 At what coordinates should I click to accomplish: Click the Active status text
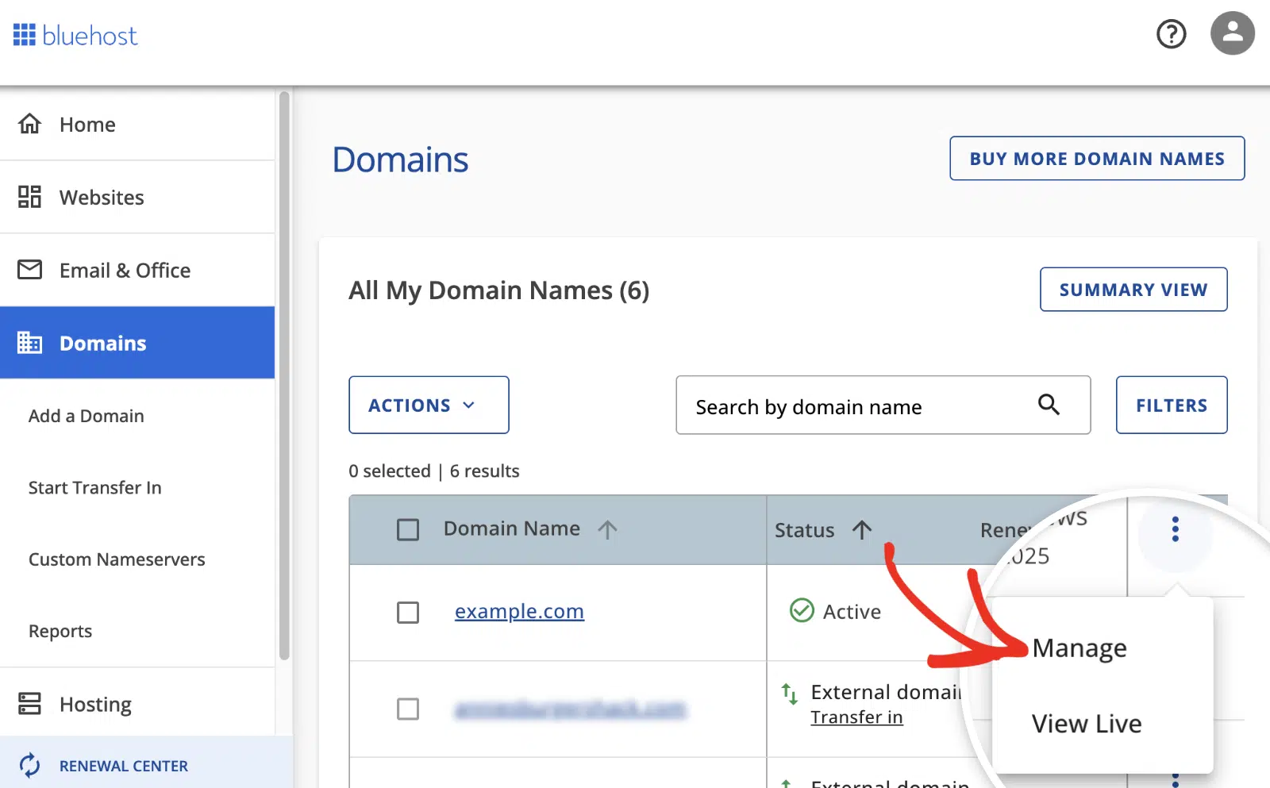click(x=852, y=612)
